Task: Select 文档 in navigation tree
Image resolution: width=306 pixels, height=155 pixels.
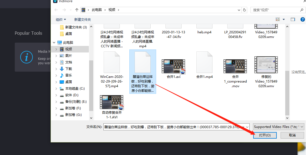Action: [66, 62]
